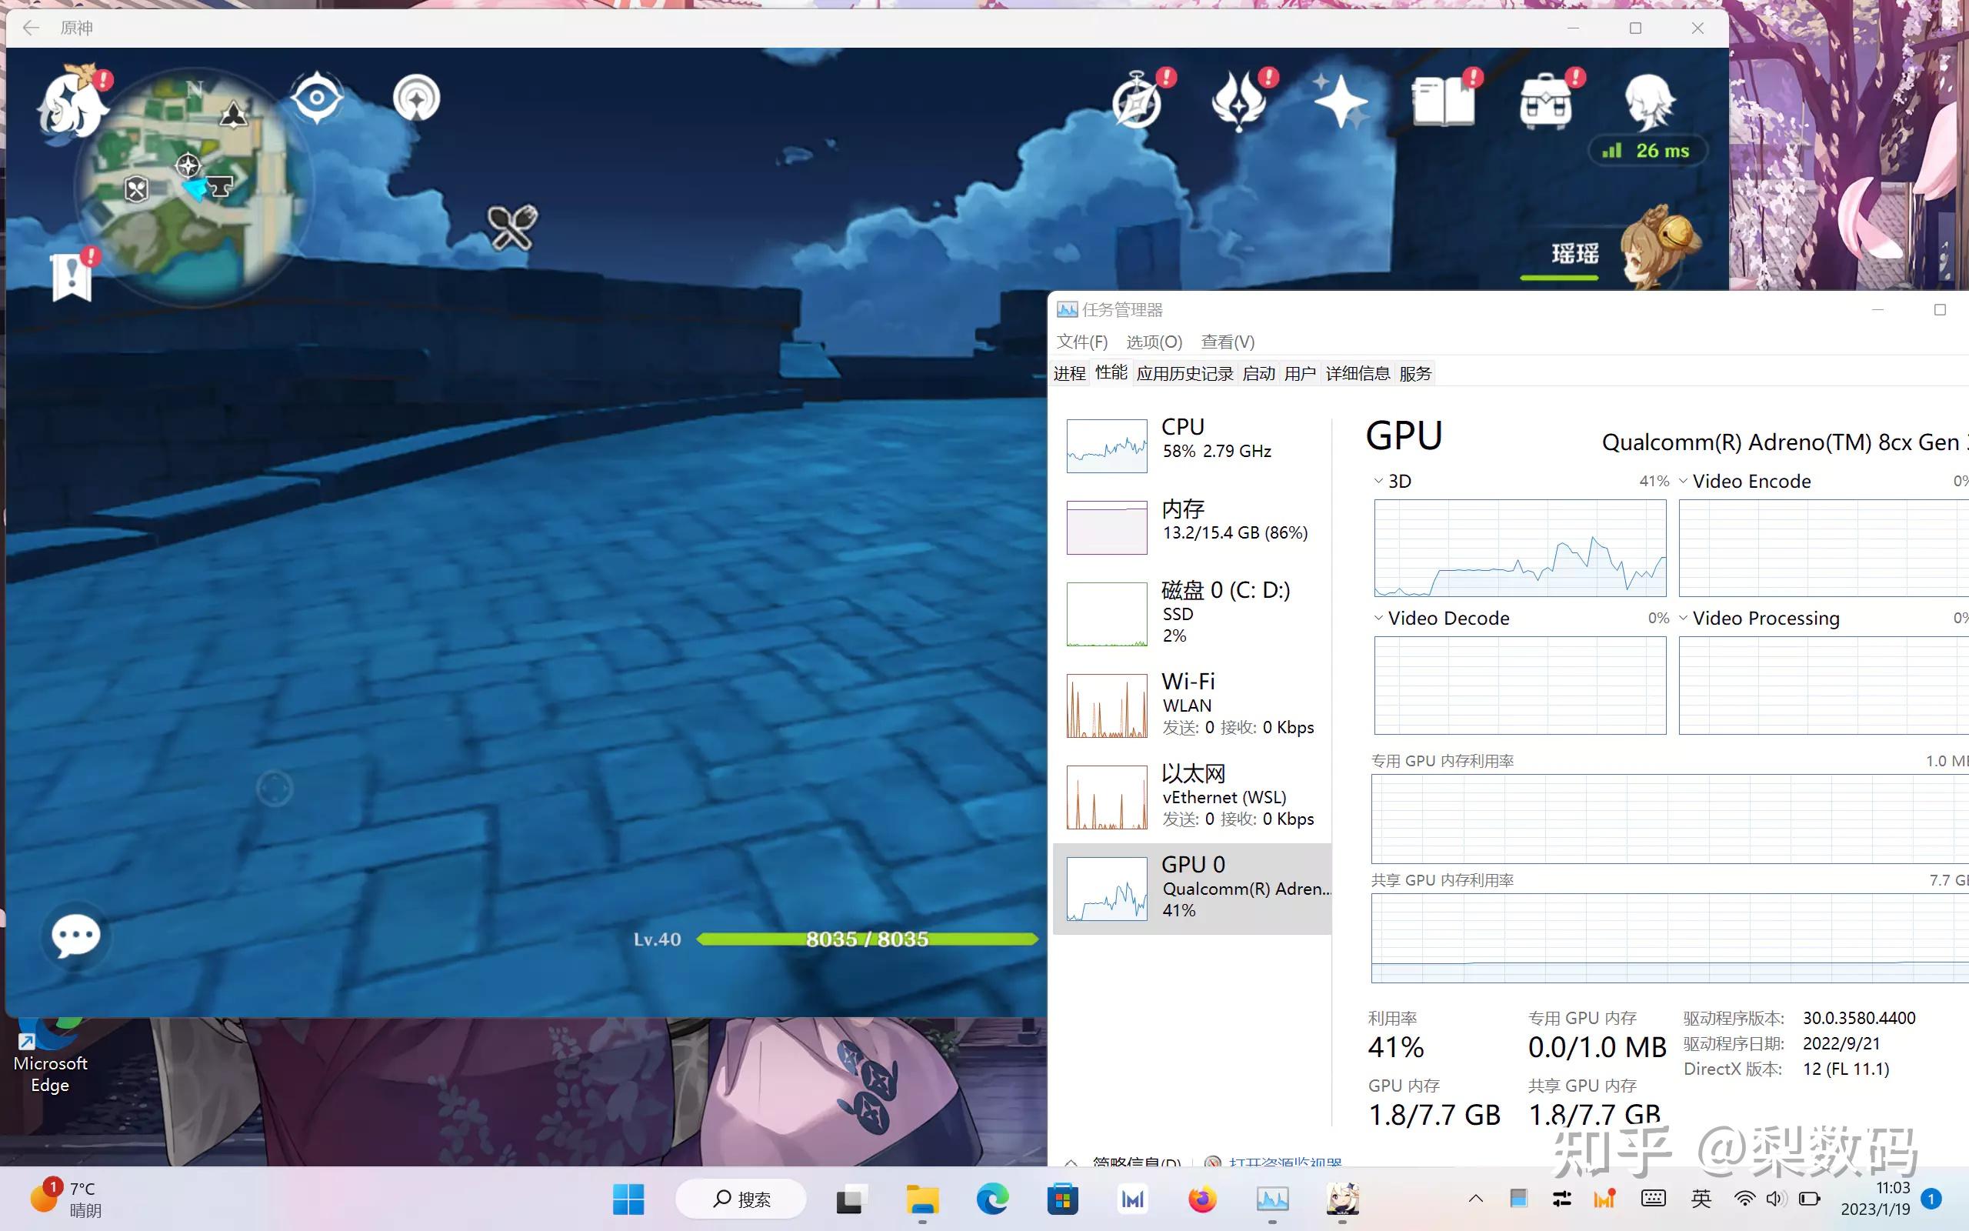Open Task View on the taskbar
Viewport: 1969px width, 1231px height.
click(851, 1199)
